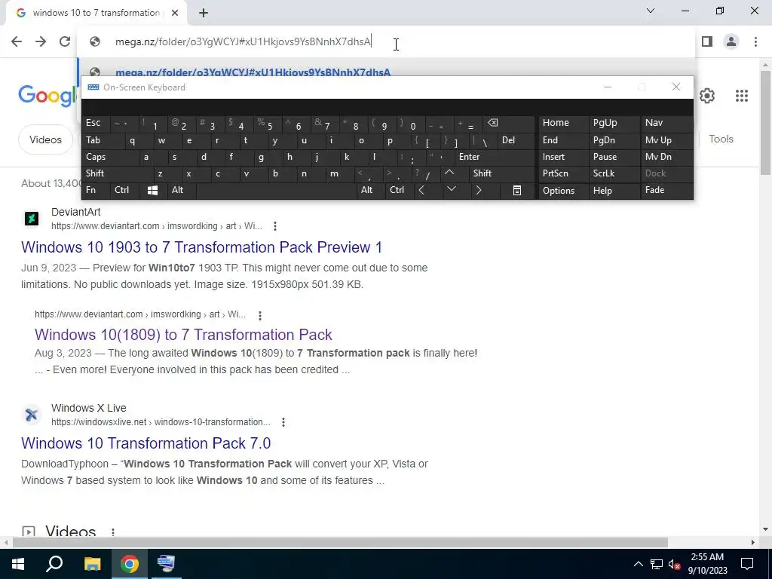This screenshot has height=579, width=772.
Task: Open Windows 10 Transformation Pack 7.0 result
Action: click(x=146, y=443)
